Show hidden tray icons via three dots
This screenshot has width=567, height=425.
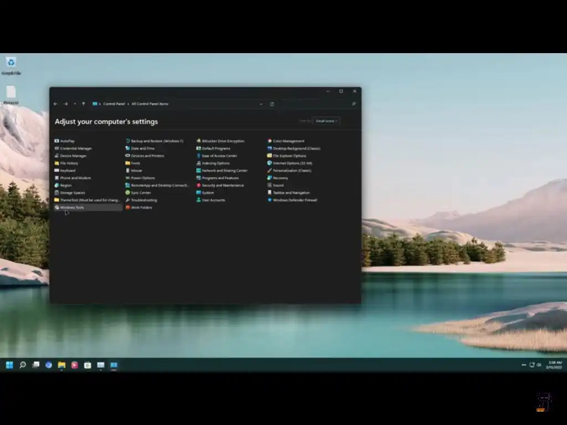tap(524, 365)
